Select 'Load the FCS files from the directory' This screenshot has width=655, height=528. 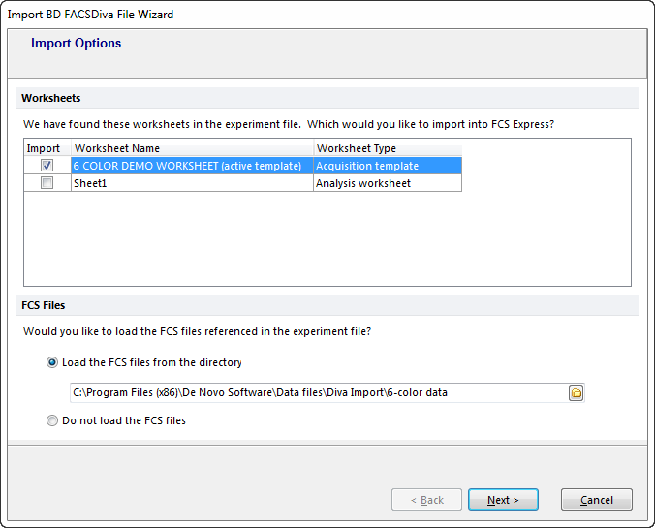pyautogui.click(x=52, y=362)
